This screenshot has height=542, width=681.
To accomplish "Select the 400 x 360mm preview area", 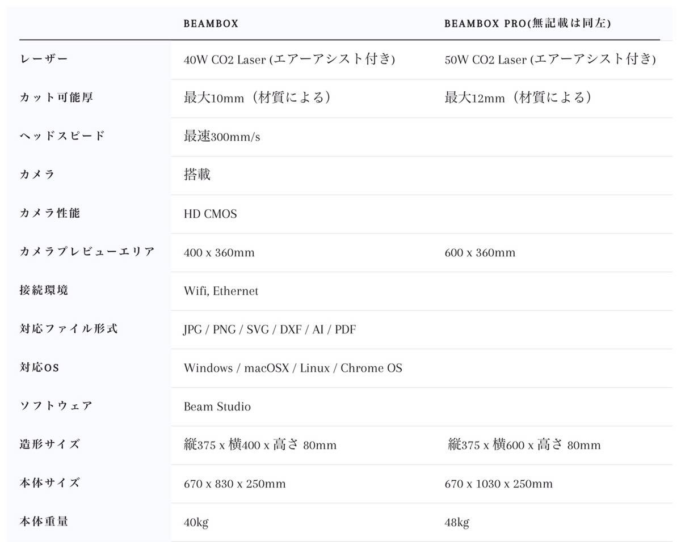I will click(x=219, y=253).
